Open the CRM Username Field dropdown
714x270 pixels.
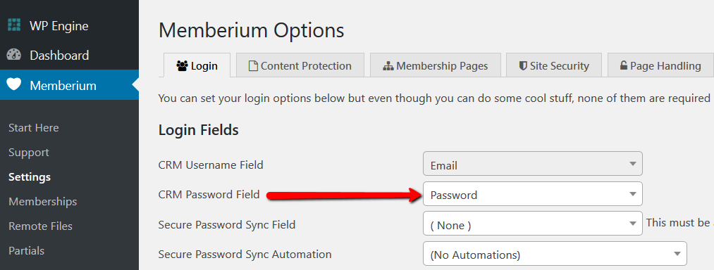coord(533,164)
